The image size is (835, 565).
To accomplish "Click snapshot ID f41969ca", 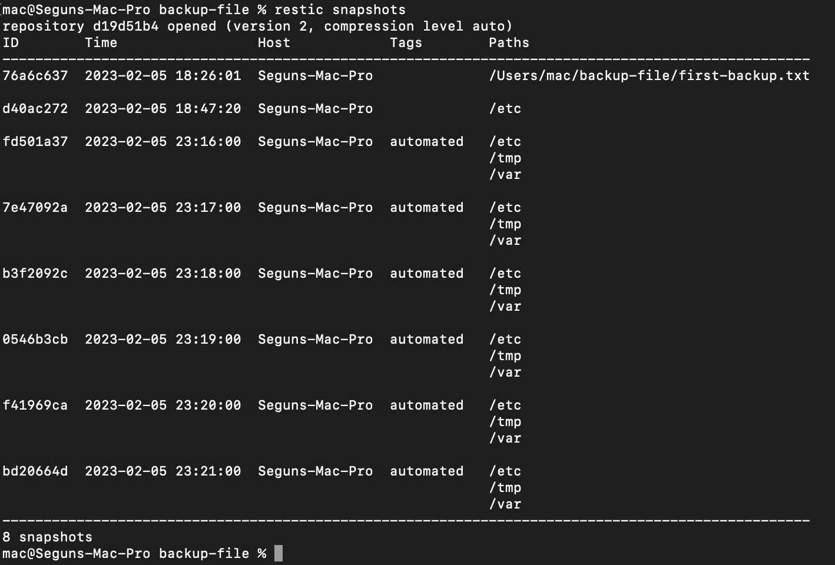I will 35,406.
